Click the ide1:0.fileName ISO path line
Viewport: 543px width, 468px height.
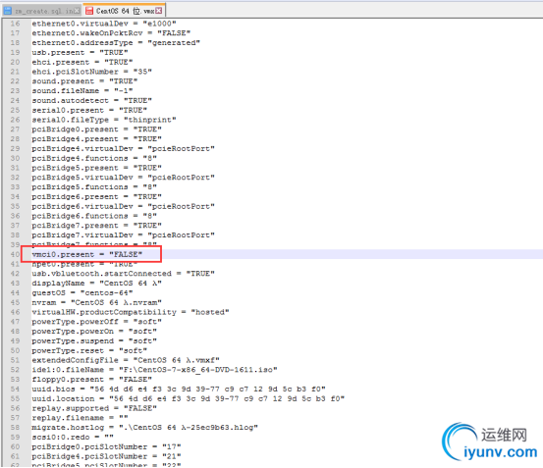pos(154,370)
